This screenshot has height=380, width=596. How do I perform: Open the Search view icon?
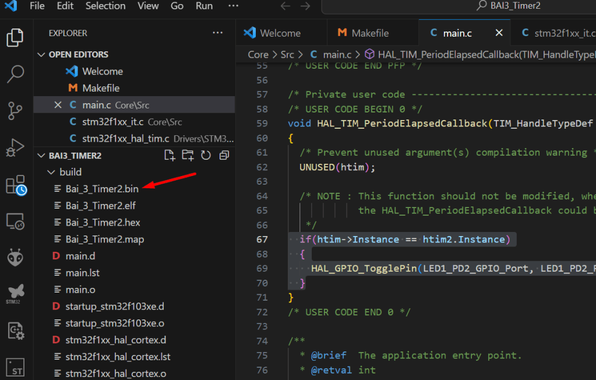pyautogui.click(x=15, y=73)
